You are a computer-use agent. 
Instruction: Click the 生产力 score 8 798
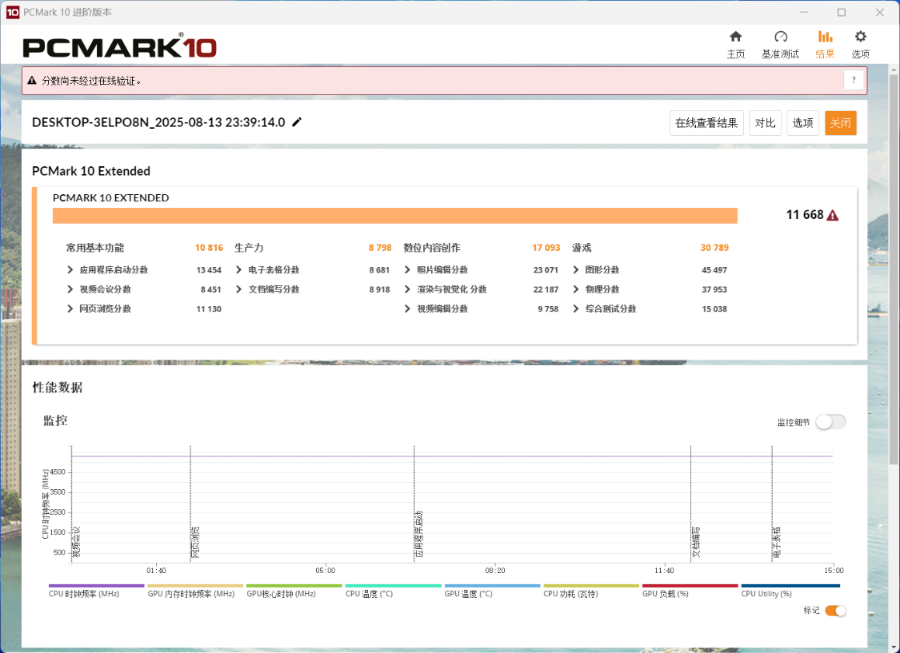pyautogui.click(x=380, y=248)
